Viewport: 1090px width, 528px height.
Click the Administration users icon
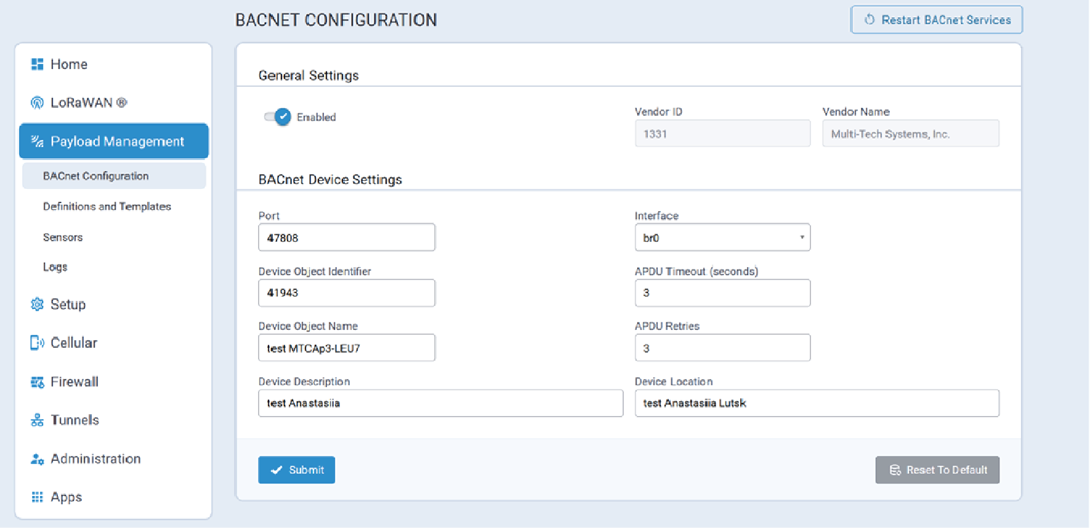click(38, 459)
